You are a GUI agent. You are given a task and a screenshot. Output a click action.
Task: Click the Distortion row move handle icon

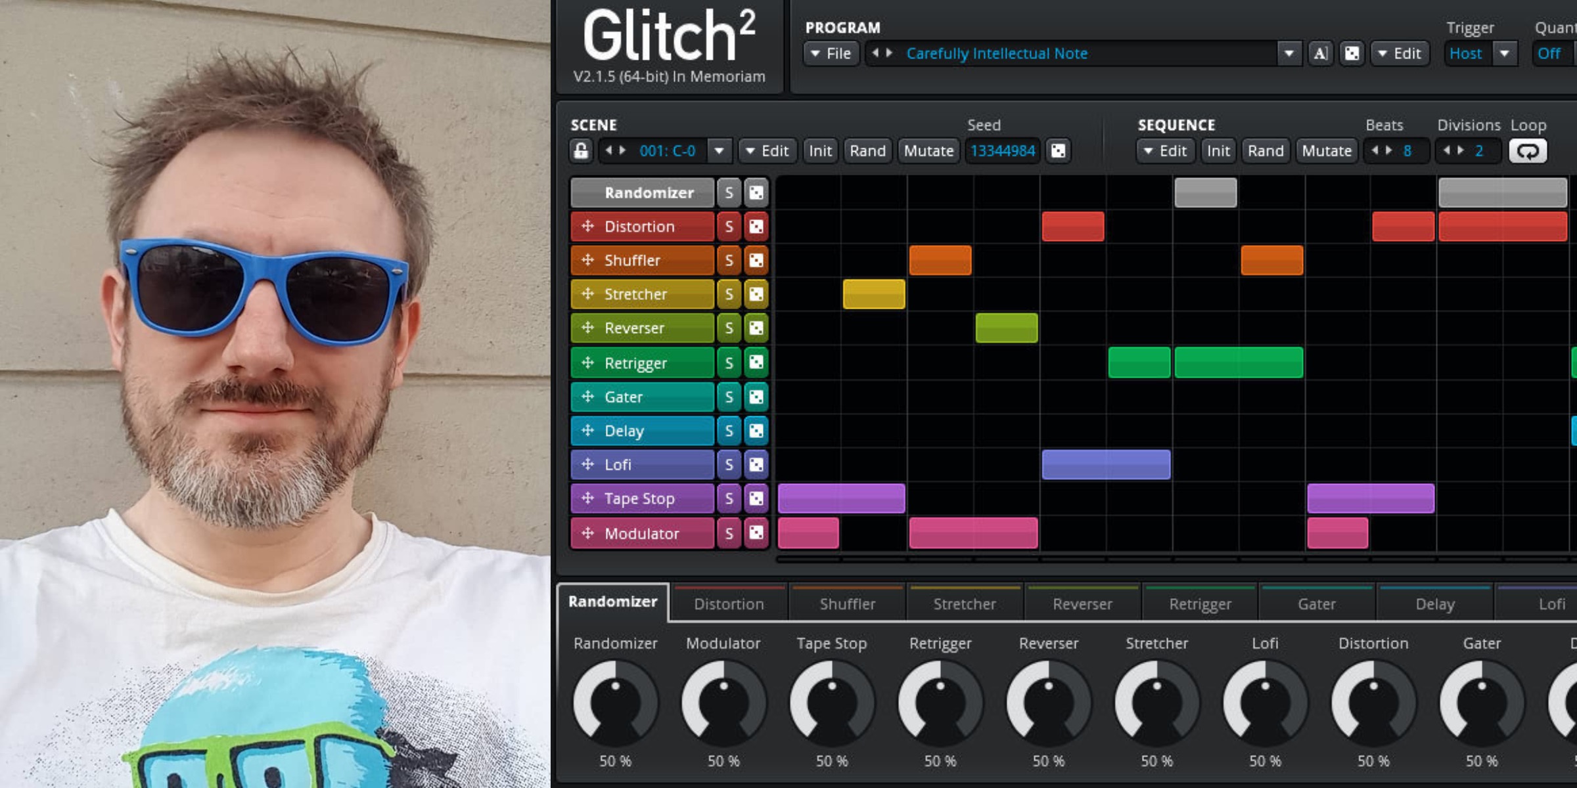click(x=587, y=227)
